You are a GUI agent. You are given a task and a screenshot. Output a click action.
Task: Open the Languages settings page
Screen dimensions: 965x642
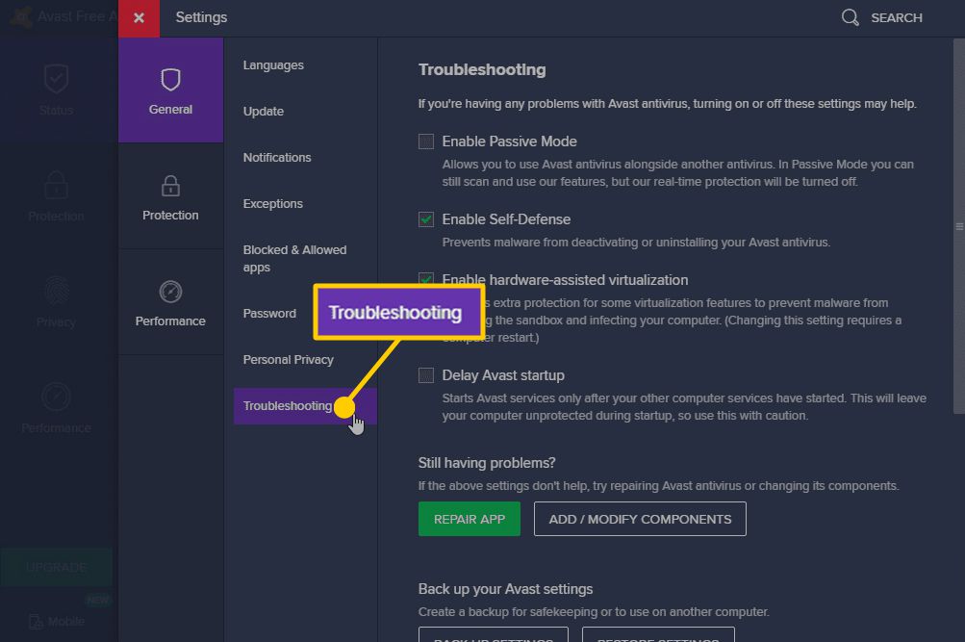(273, 65)
